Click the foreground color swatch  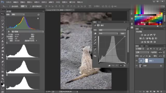[x=2, y=84]
